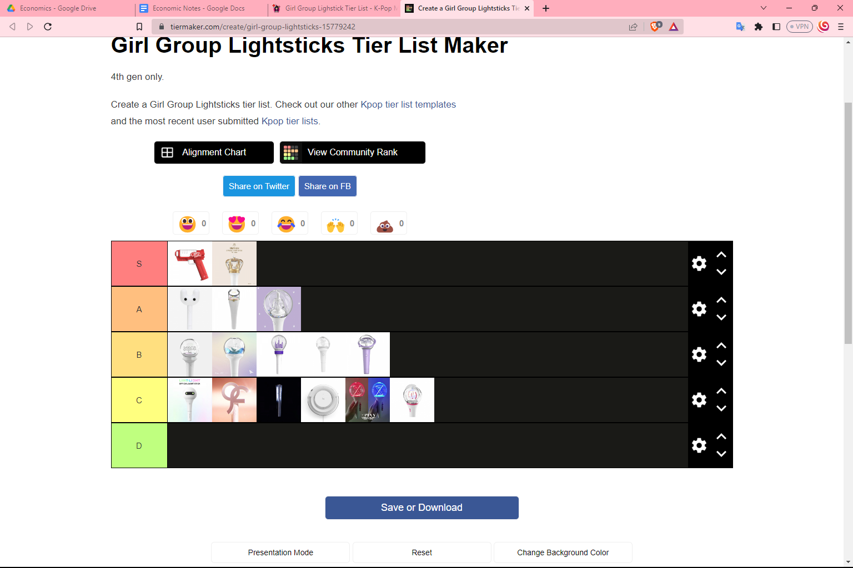Move S tier row down with arrow
Image resolution: width=853 pixels, height=568 pixels.
[x=721, y=272]
